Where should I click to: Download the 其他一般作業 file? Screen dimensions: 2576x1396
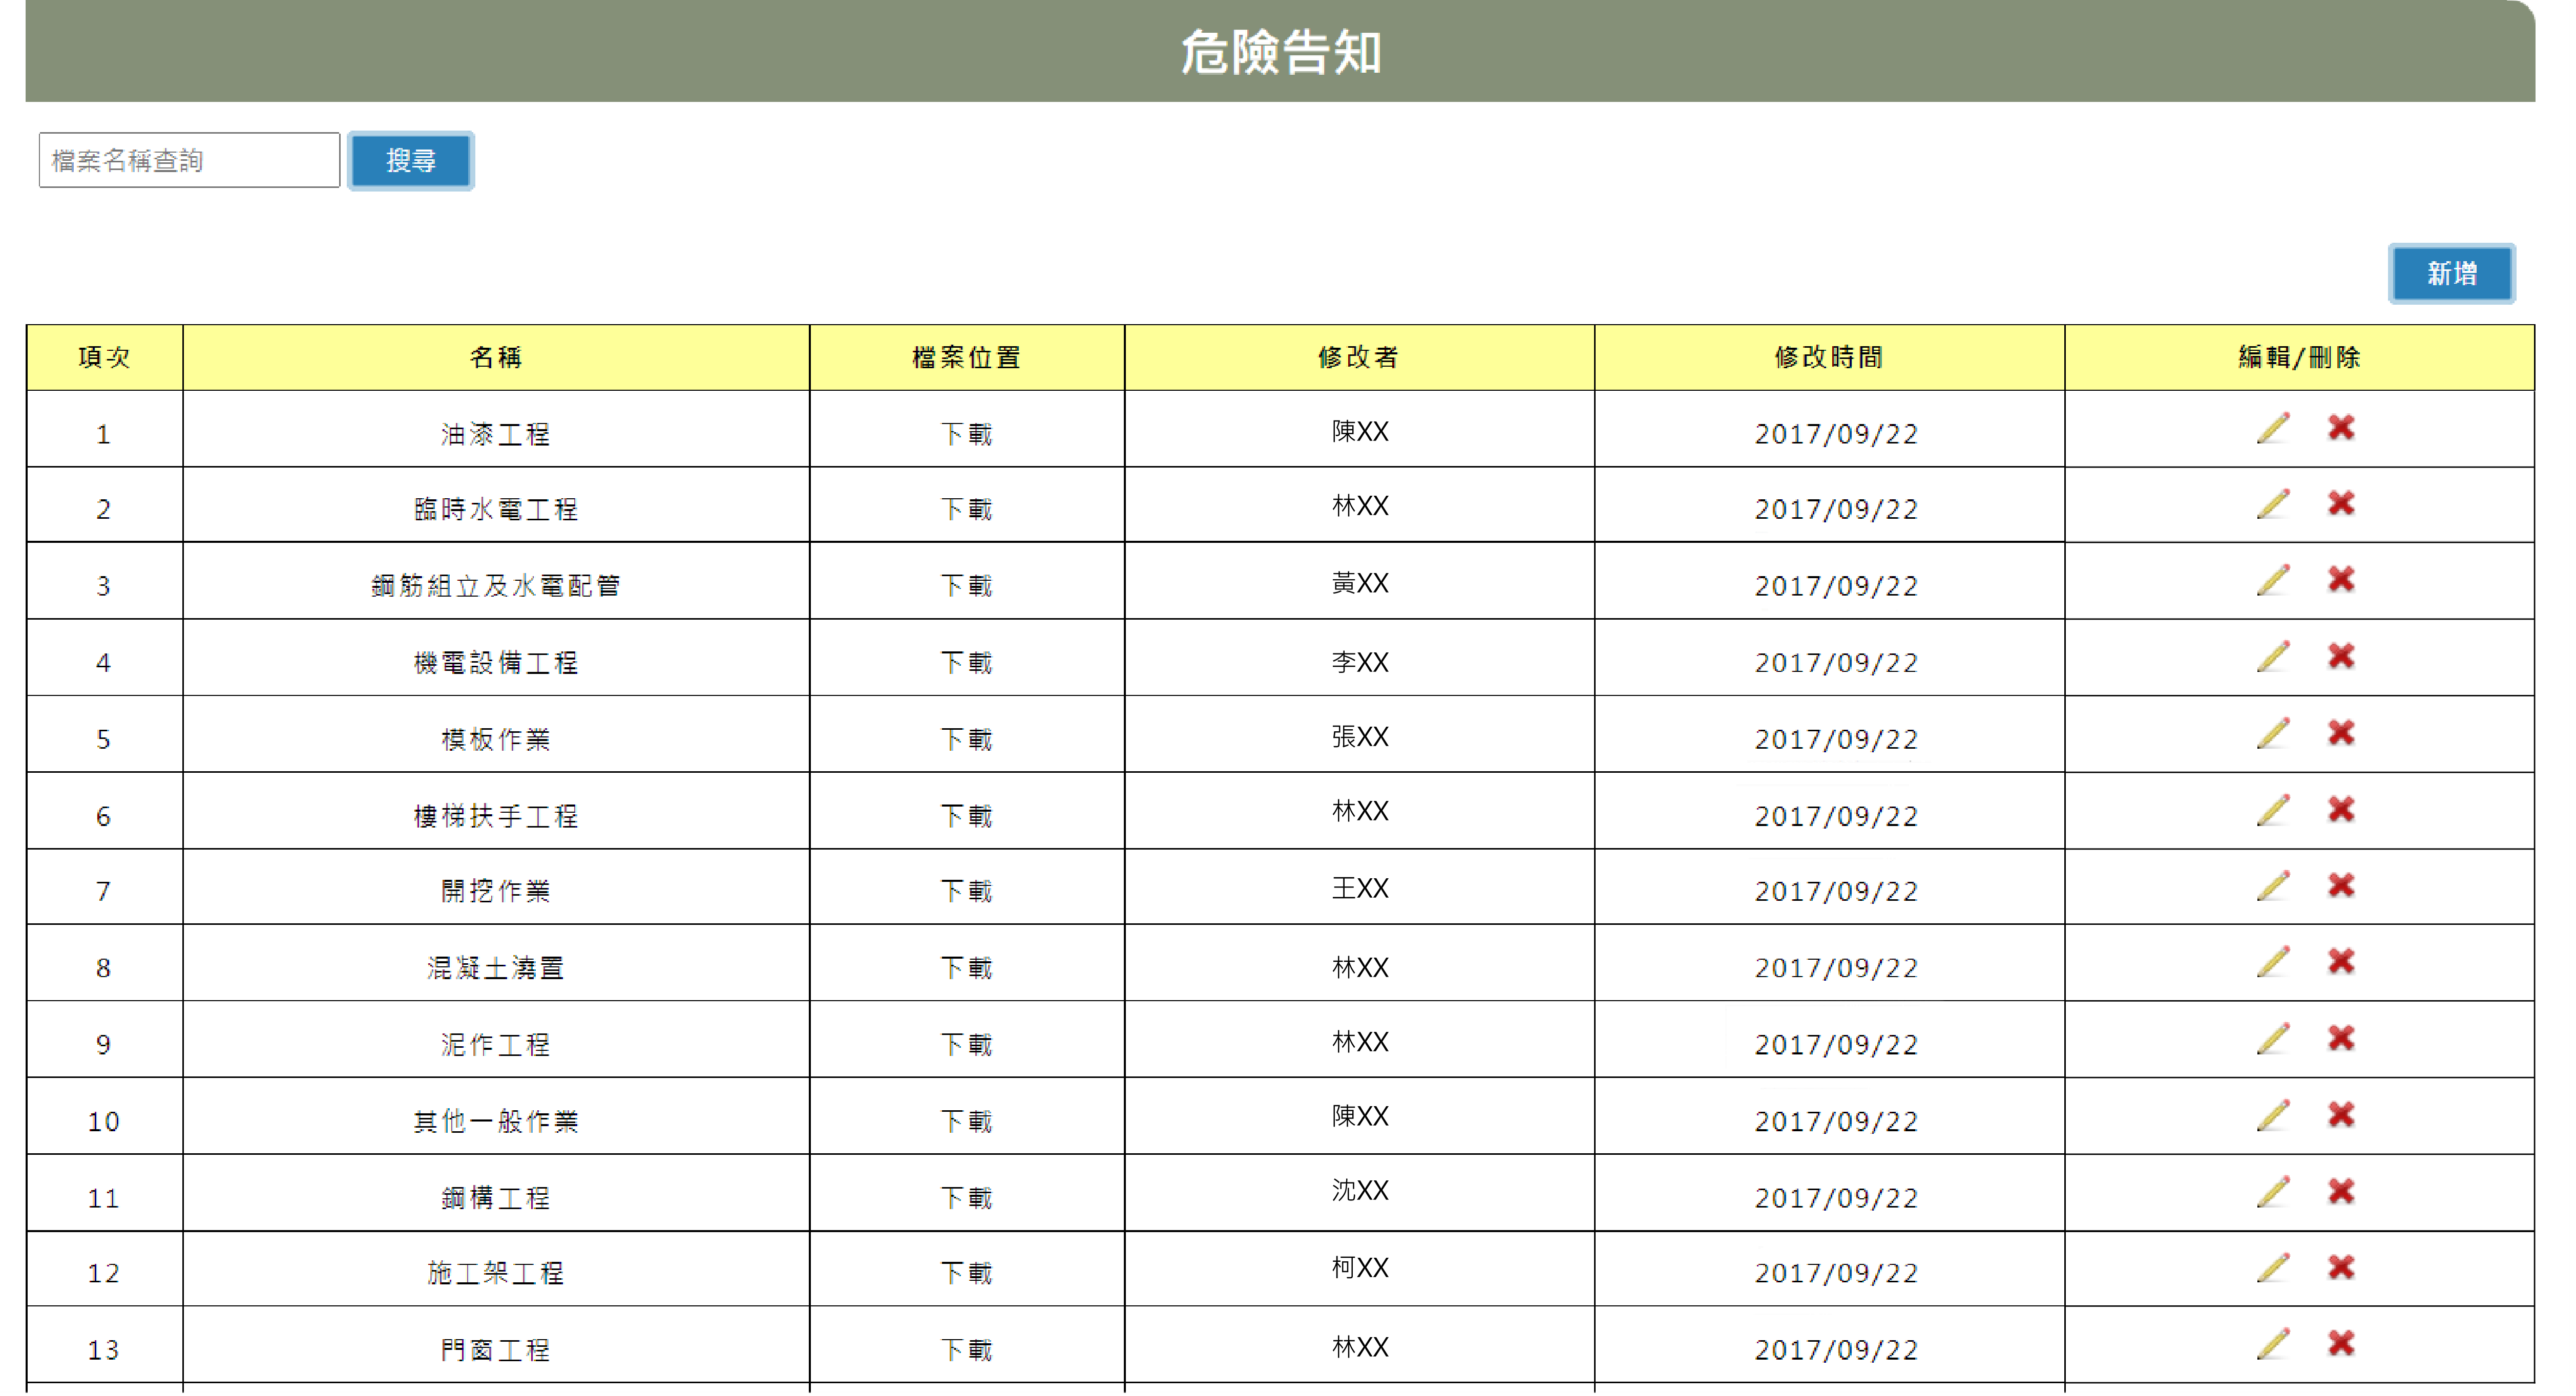[x=966, y=1121]
